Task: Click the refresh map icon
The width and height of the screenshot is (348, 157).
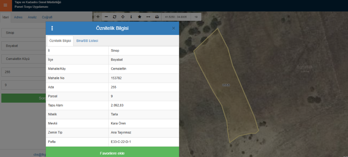Action: (114, 17)
